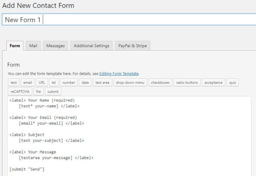The image size is (256, 176).
Task: Insert a date field tag
Action: pyautogui.click(x=85, y=83)
